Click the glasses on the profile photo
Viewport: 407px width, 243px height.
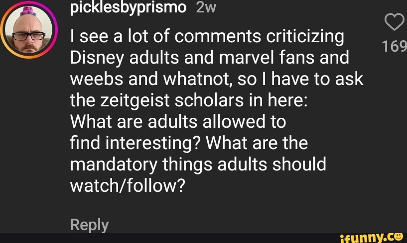pyautogui.click(x=28, y=36)
